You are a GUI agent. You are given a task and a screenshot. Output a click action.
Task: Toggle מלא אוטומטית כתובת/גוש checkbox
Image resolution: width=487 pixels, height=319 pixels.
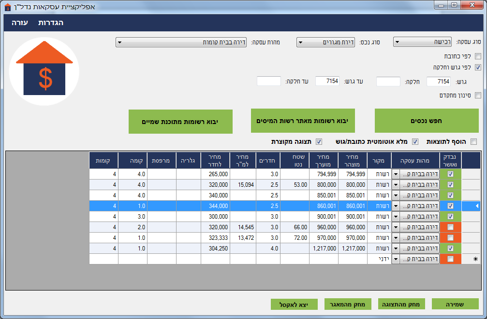tap(415, 142)
